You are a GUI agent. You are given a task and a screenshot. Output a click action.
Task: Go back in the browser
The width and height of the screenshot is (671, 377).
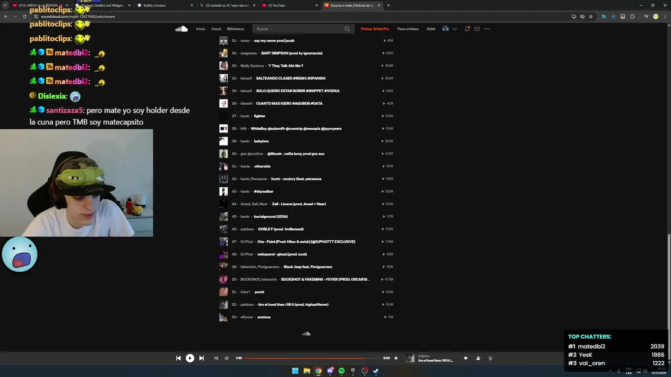(6, 16)
